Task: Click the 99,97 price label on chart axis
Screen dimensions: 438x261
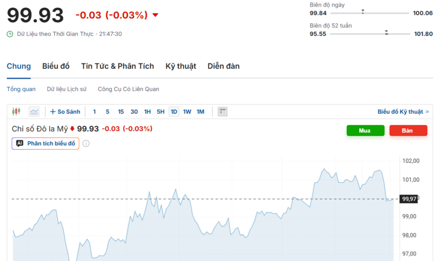Action: pyautogui.click(x=408, y=199)
